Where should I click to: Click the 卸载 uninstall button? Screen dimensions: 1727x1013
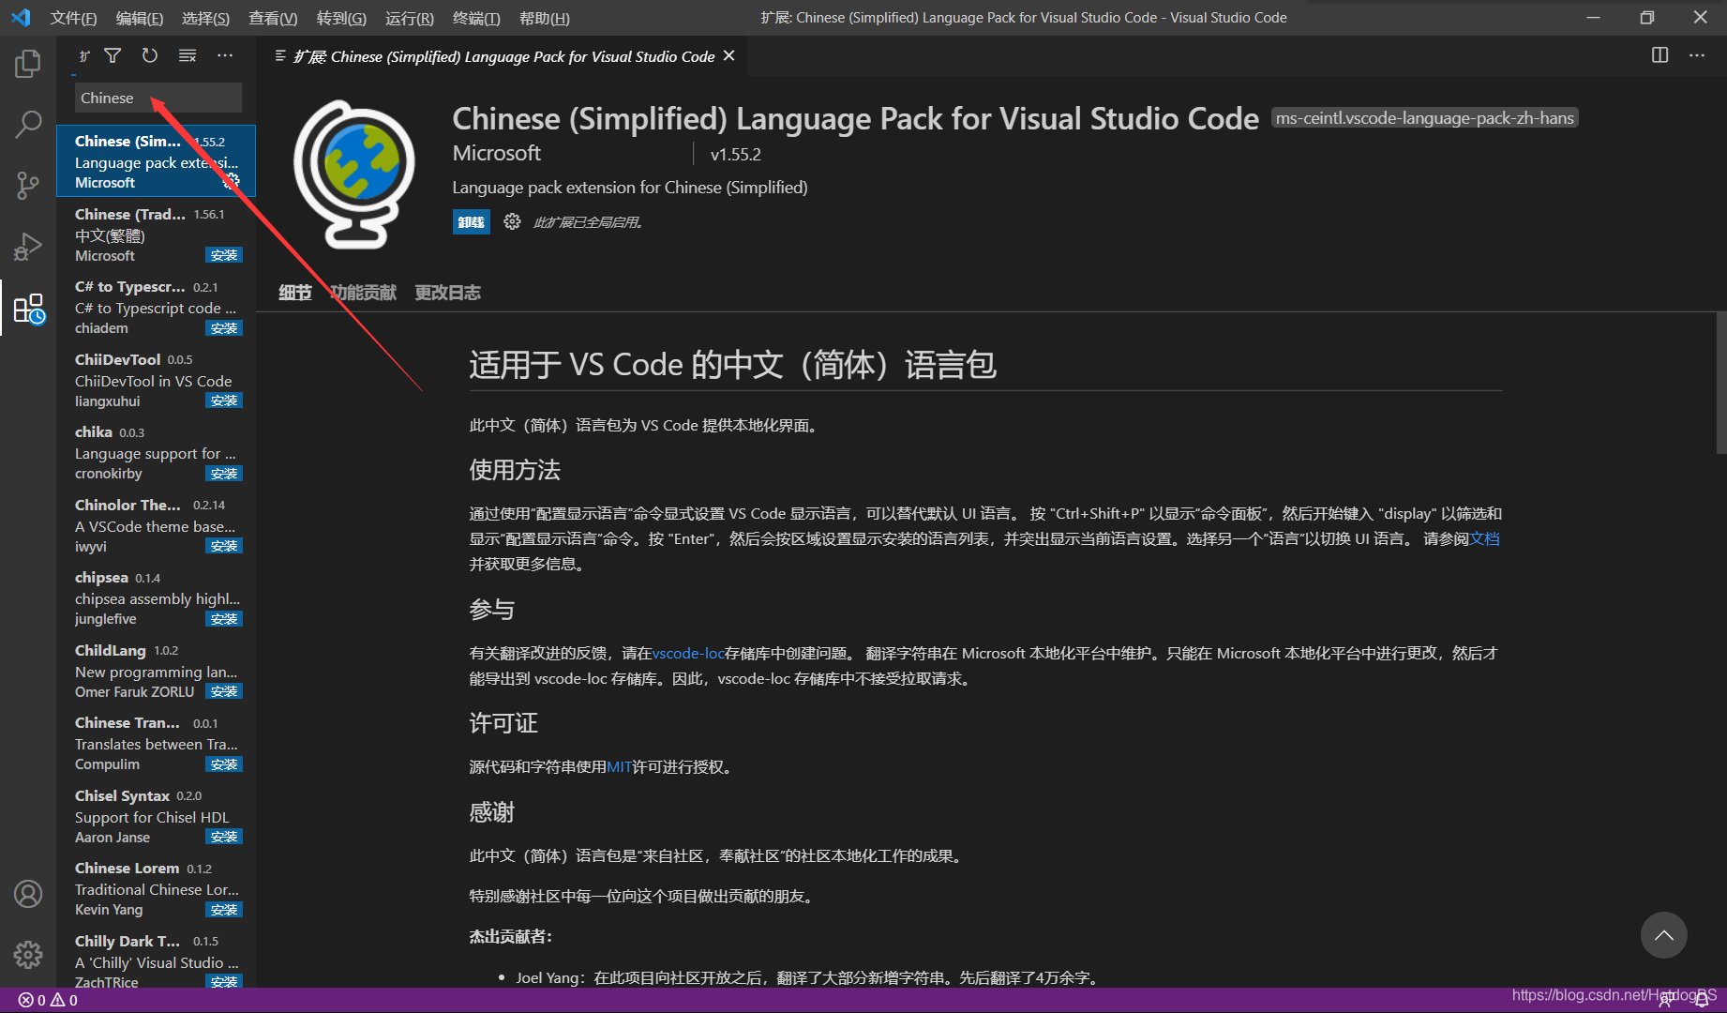(472, 222)
